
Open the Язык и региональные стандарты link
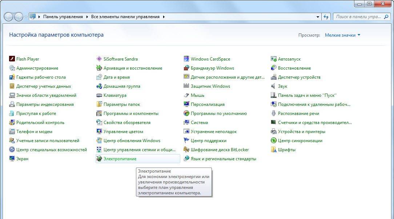point(223,159)
